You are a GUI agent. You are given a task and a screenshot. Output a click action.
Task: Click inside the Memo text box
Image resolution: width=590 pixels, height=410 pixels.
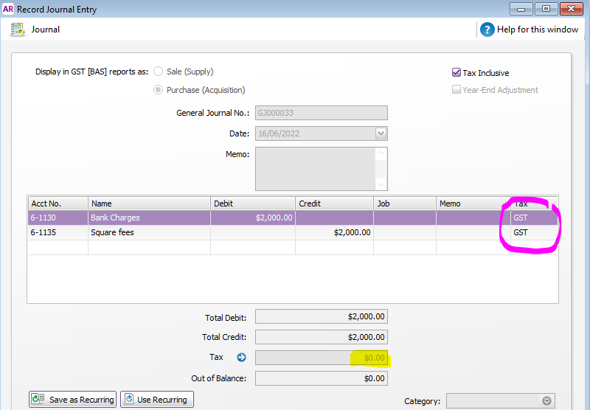[315, 169]
